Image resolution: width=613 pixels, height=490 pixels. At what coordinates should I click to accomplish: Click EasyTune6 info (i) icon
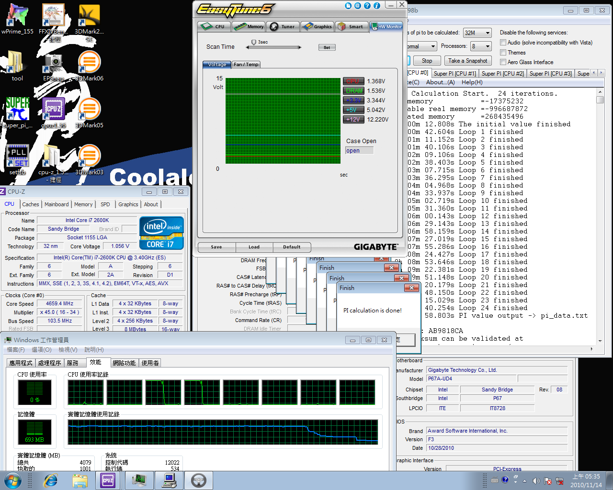point(377,6)
